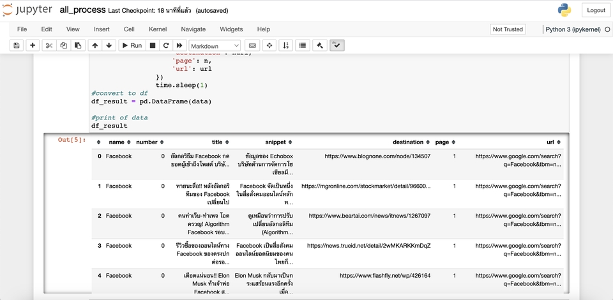Open the command palette keyboard icon
613x300 pixels.
(252, 45)
